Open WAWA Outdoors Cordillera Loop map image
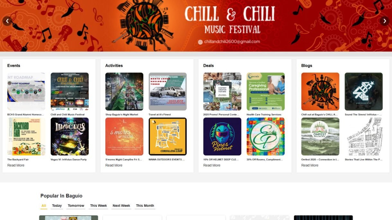Viewport: 392px width, 220px height. (168, 137)
